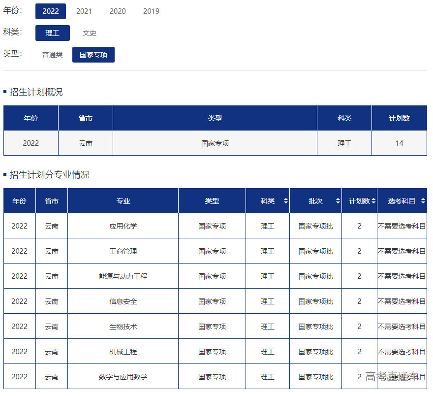
Task: Select year 2019
Action: (x=151, y=11)
